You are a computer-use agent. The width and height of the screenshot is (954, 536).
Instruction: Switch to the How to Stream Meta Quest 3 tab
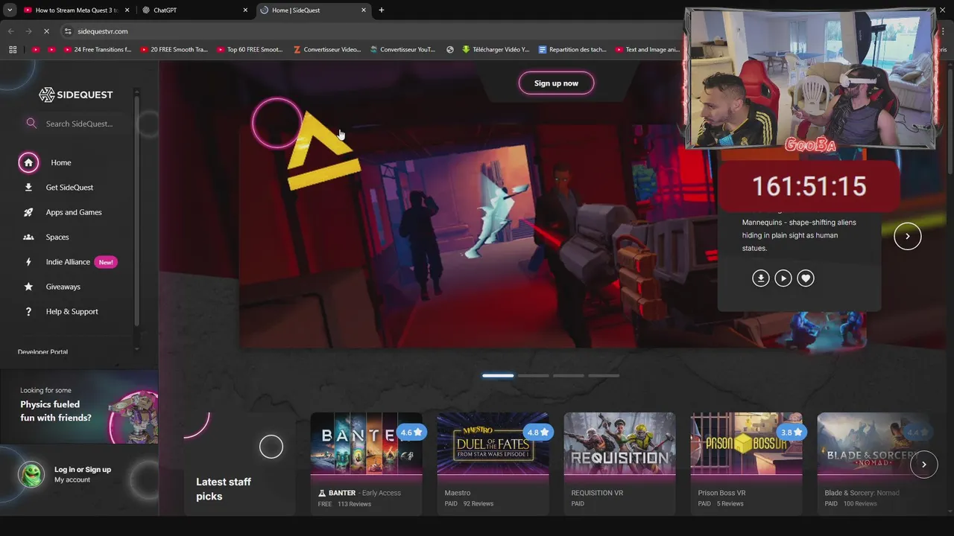76,10
